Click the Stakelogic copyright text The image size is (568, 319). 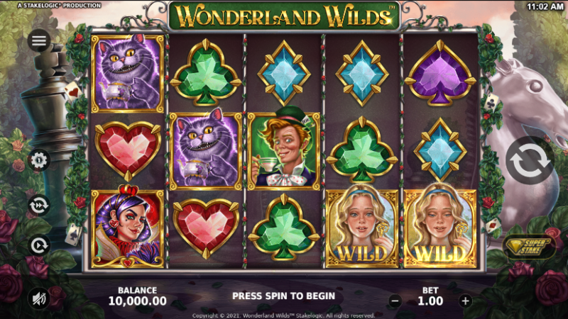tap(283, 315)
